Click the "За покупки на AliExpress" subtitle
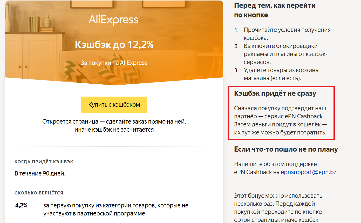361x223 pixels. (114, 63)
